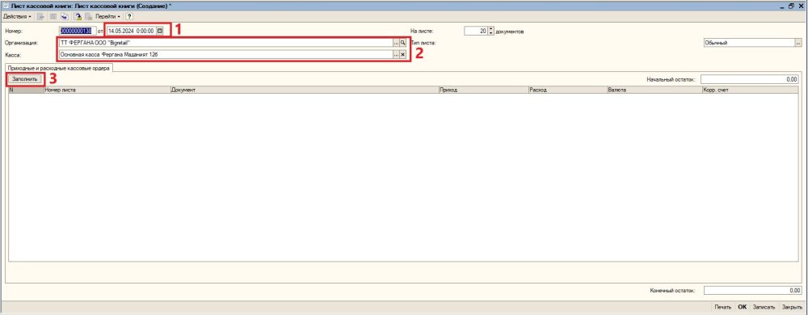This screenshot has width=808, height=315.
Task: Click the N column header
Action: 26,90
